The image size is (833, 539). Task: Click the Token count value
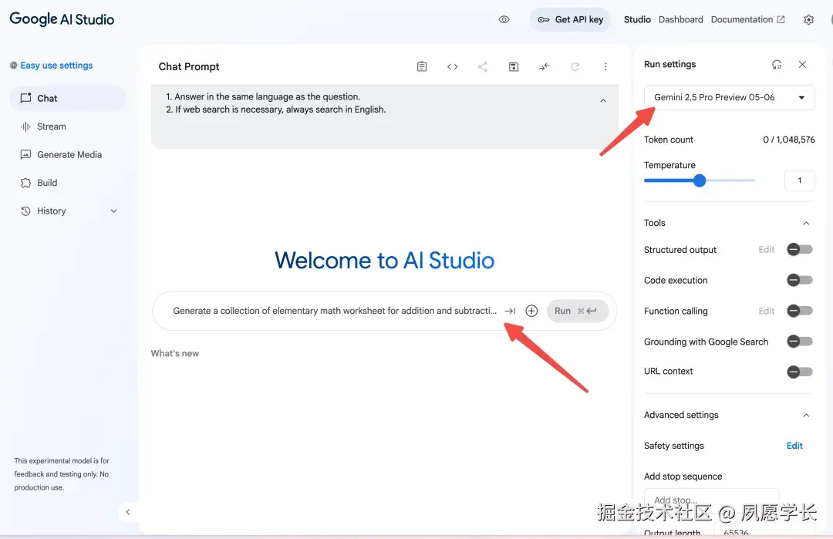tap(788, 140)
